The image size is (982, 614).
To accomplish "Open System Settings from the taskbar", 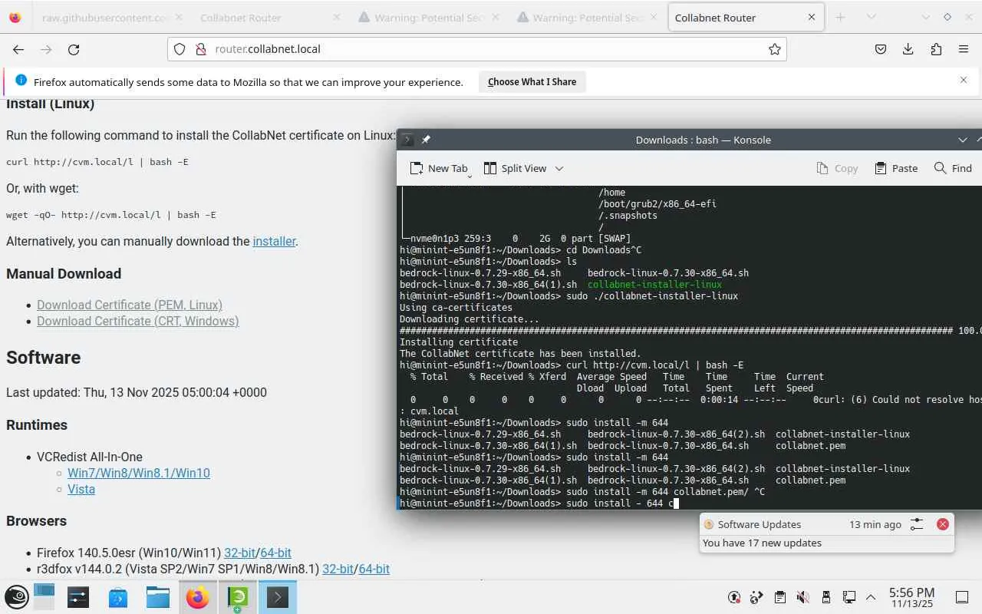I will [78, 597].
